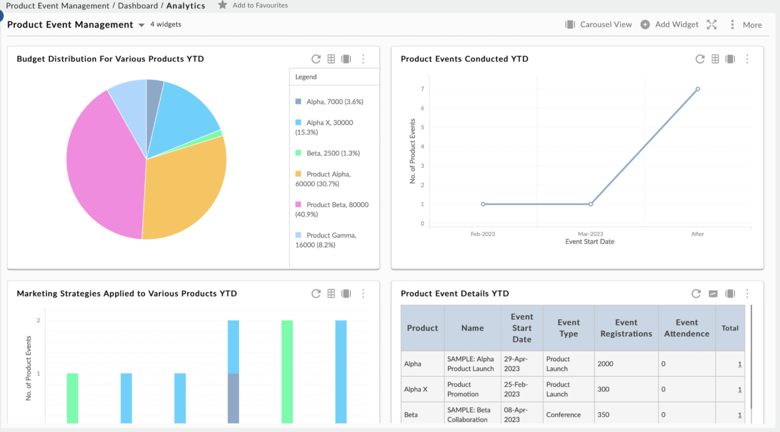Open the Dashboard breadcrumb link
Screen dimensions: 780x432
[138, 6]
